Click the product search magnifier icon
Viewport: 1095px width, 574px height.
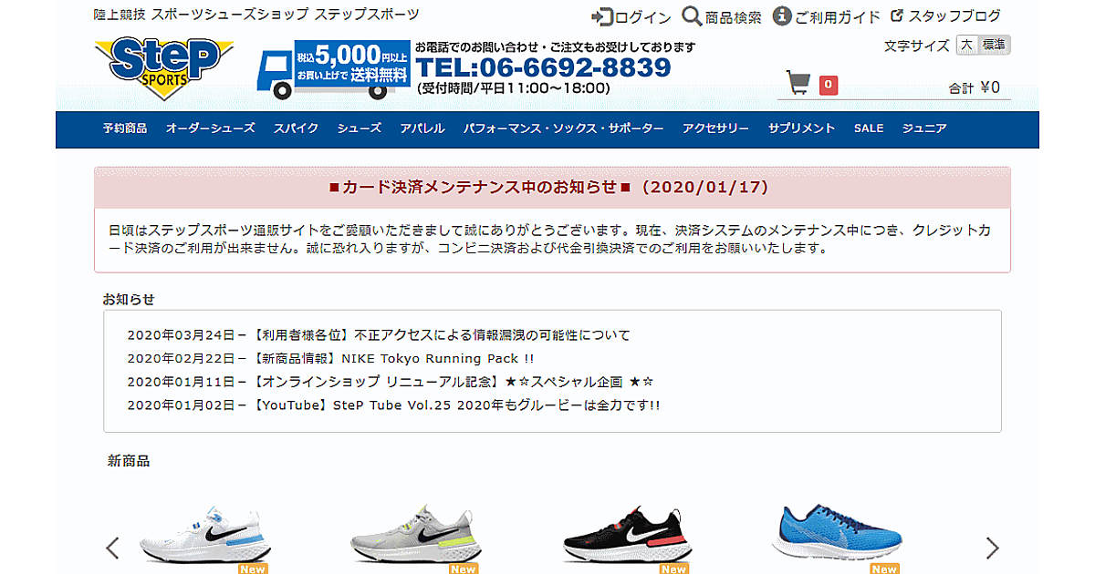point(692,16)
